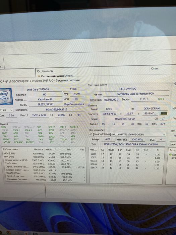Image resolution: width=176 pixels, height=235 pixels.
Task: Expand the memory module dropdown showing Micron 4ATF51264HZ
Action: (x=127, y=134)
